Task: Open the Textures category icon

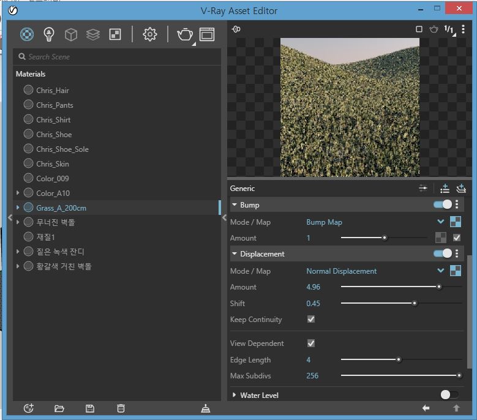Action: coord(115,34)
